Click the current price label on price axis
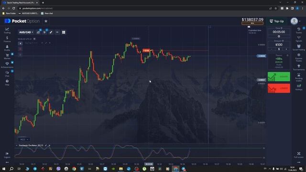This screenshot has height=172, width=306. [x=262, y=56]
